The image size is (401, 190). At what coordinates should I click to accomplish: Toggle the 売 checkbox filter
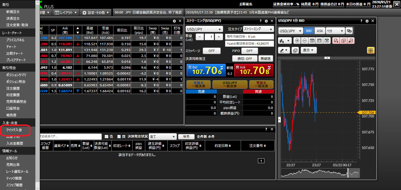(x=107, y=137)
